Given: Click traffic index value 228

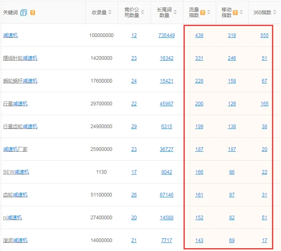Looking at the screenshot, I should [199, 81].
